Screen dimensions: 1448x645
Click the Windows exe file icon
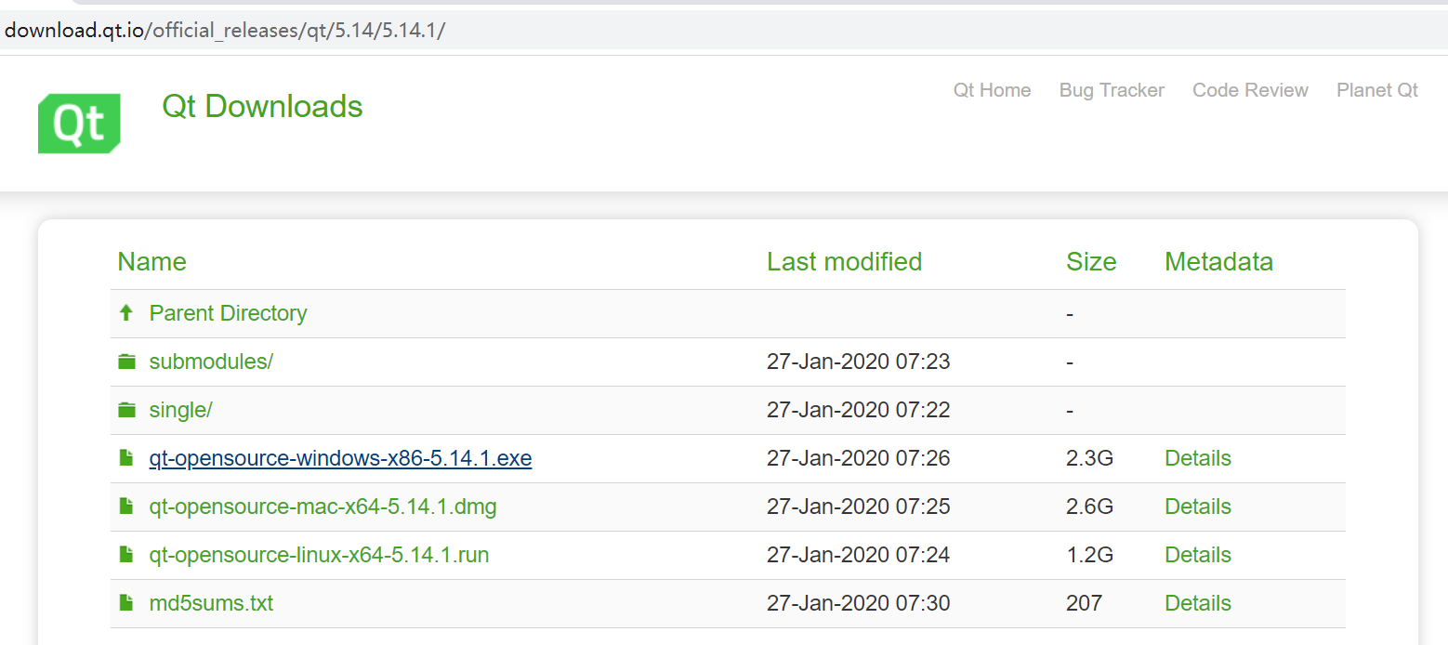126,458
